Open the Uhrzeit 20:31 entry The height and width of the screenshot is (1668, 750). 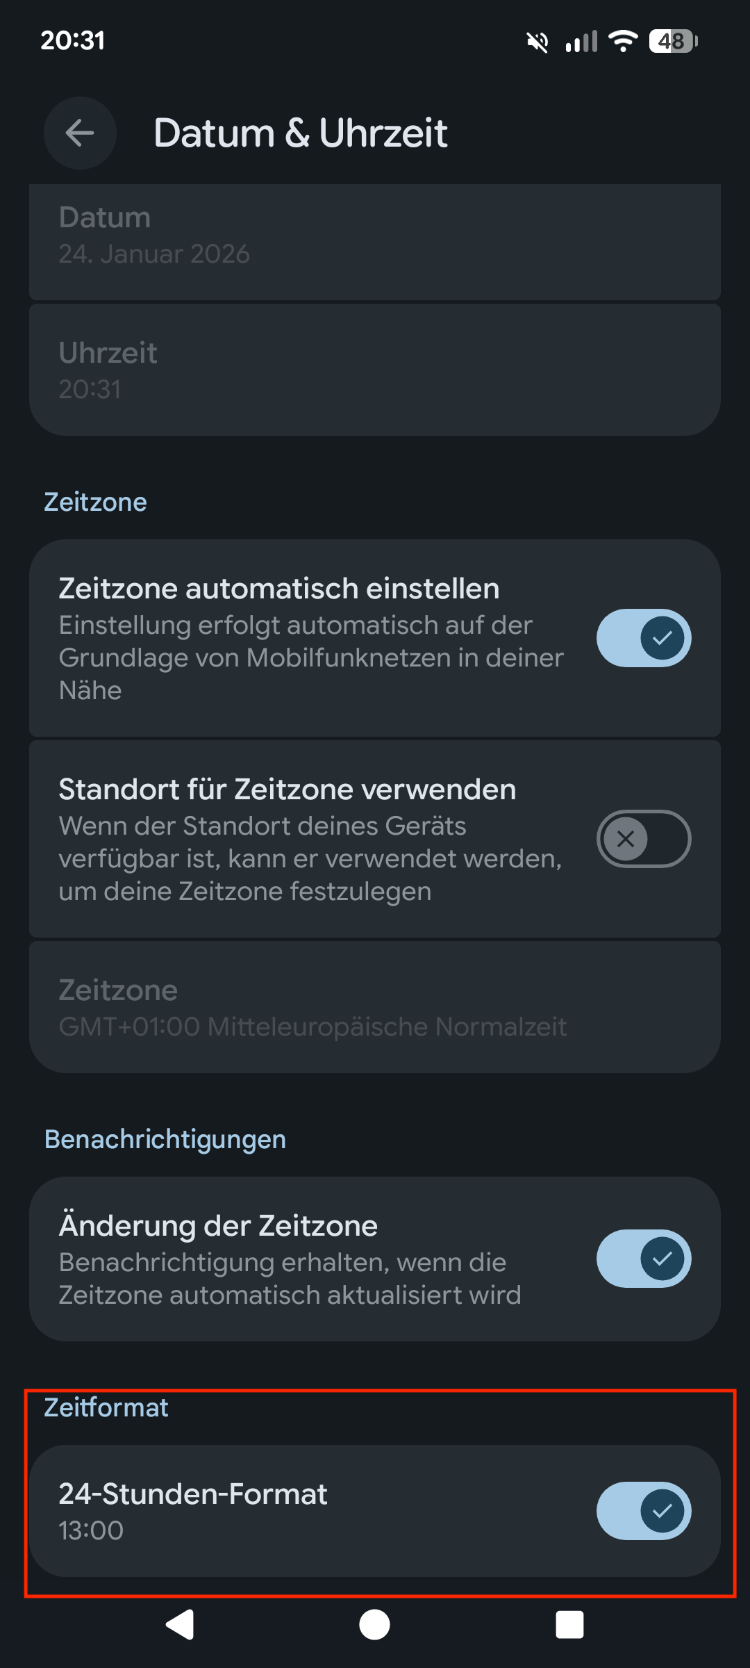(375, 370)
